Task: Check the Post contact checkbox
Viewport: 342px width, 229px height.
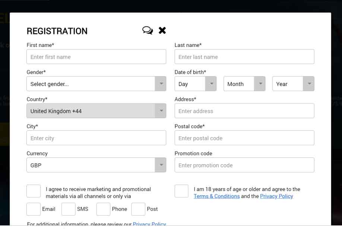Action: (138, 209)
